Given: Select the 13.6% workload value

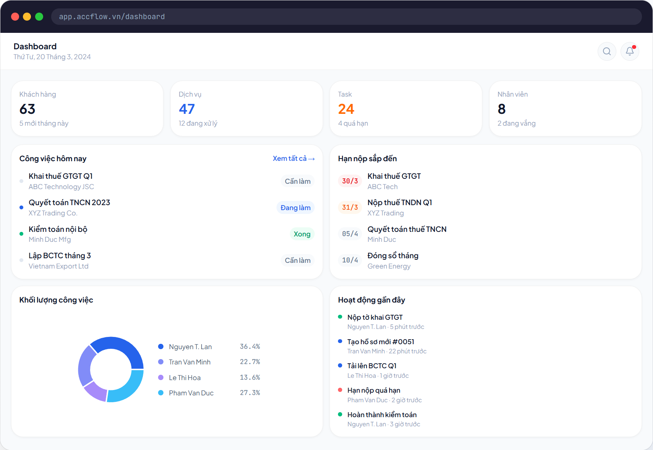Looking at the screenshot, I should (x=250, y=377).
